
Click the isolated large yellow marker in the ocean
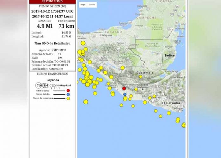86,102
